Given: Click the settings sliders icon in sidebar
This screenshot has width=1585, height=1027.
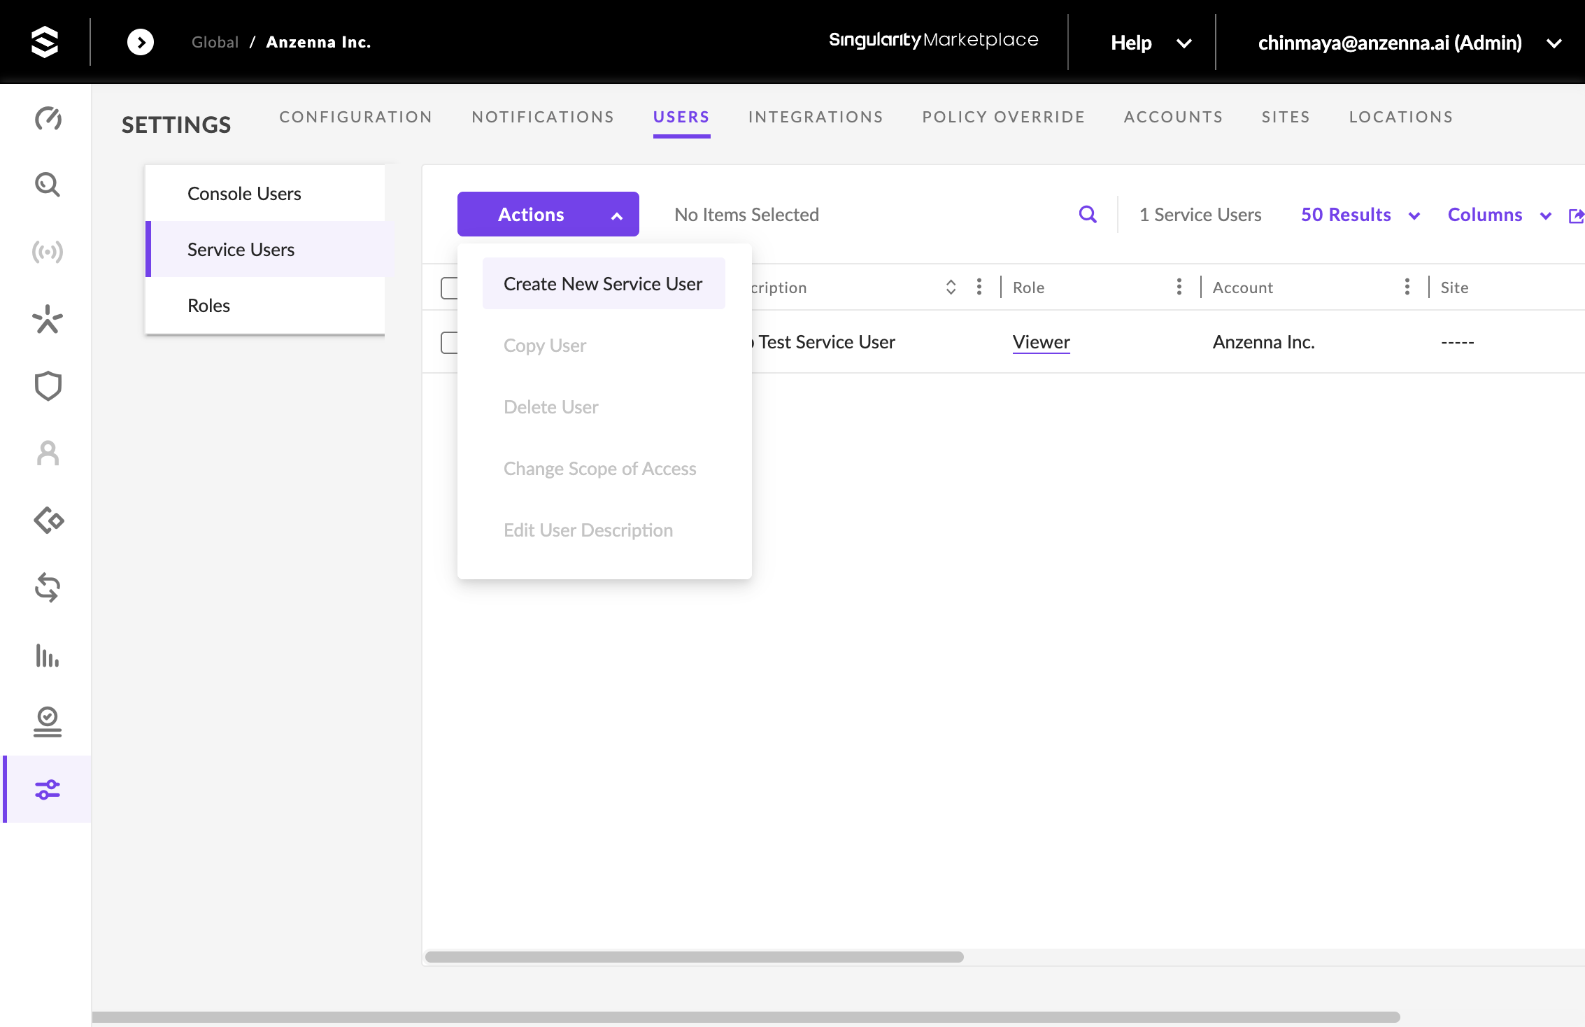Looking at the screenshot, I should 48,790.
